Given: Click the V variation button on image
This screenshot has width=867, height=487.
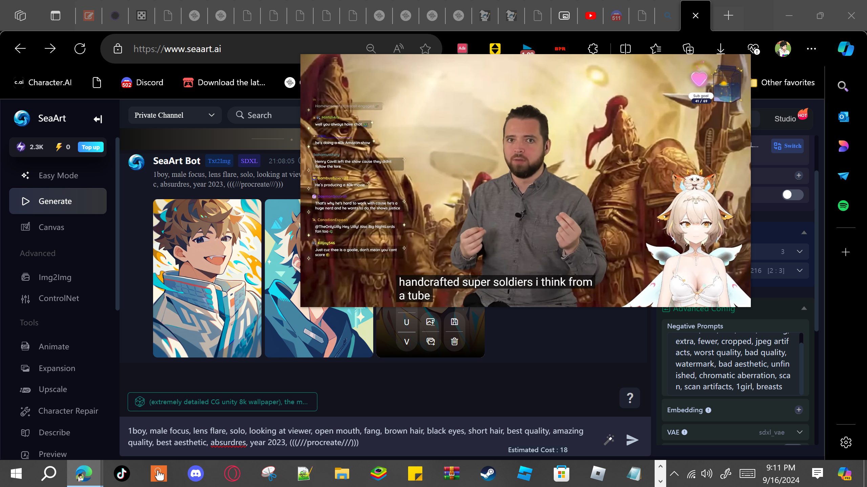Looking at the screenshot, I should pos(407,342).
